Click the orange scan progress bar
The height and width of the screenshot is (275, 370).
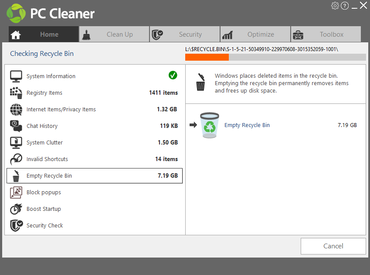(x=275, y=57)
